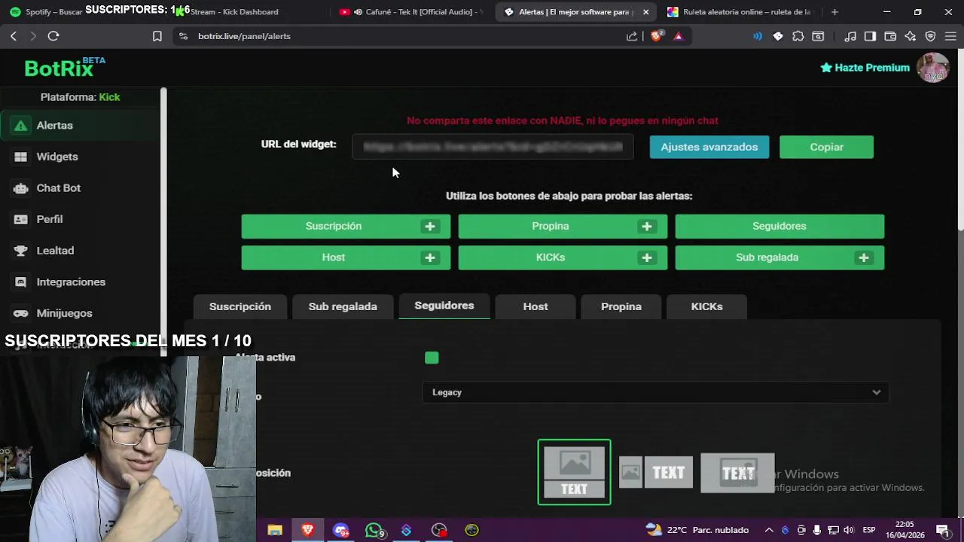Screen dimensions: 964x542
Task: Open Brave VPN shield icon
Action: point(930,36)
